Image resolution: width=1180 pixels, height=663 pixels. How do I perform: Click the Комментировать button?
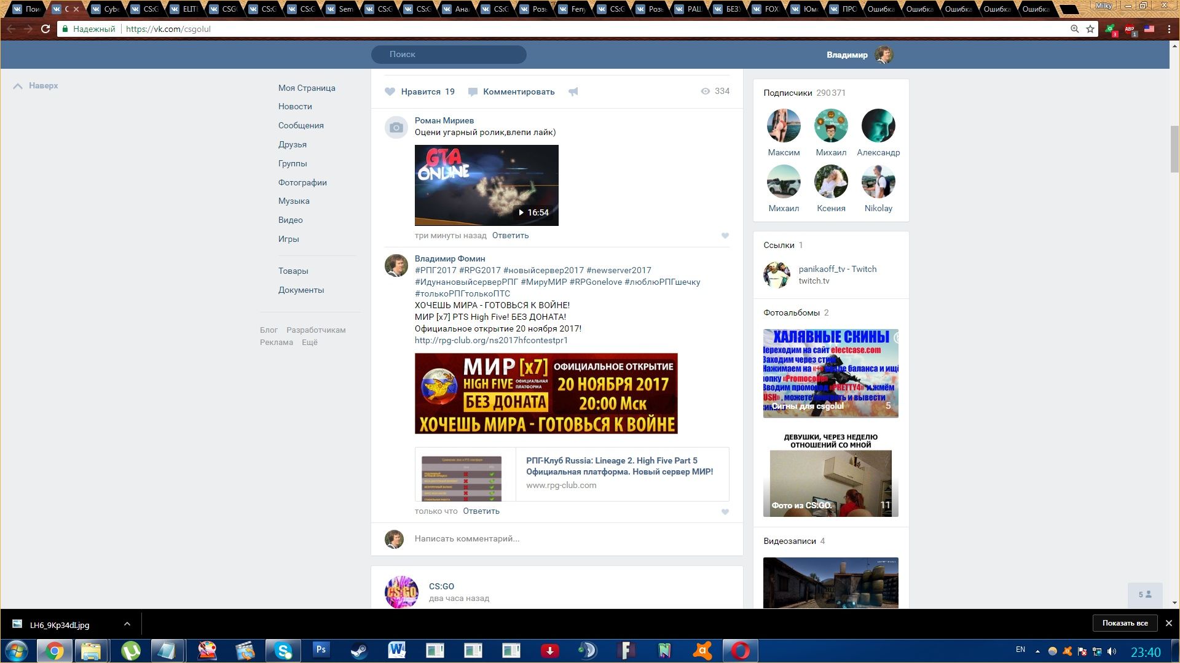[518, 91]
